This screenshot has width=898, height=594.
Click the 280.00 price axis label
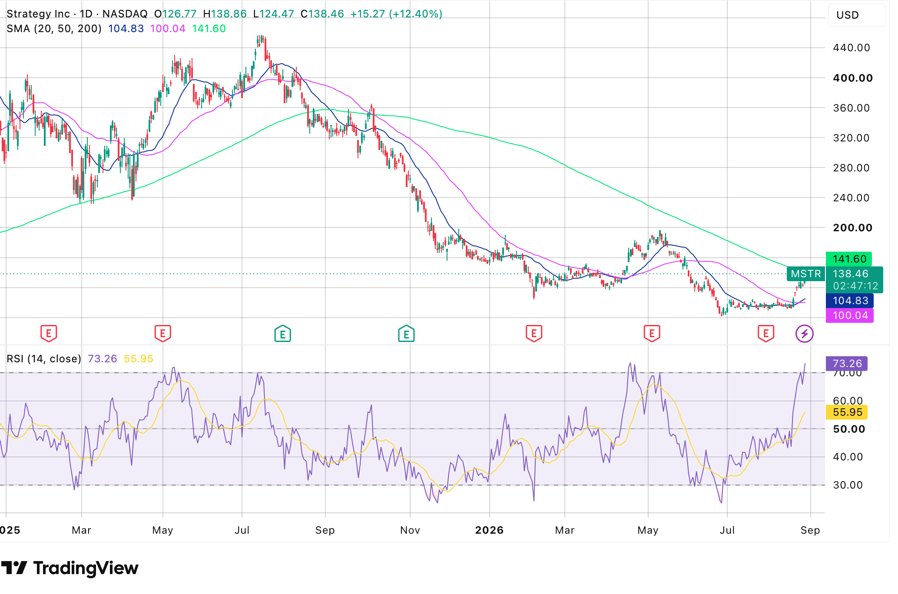852,168
